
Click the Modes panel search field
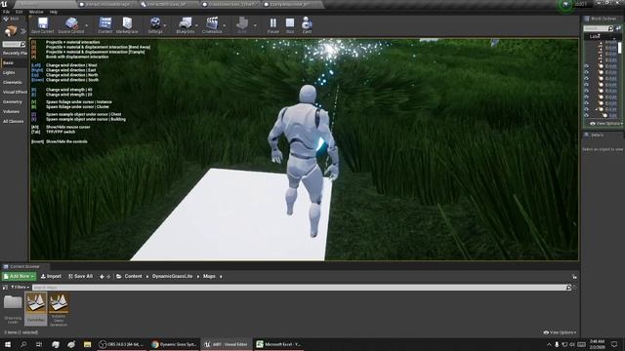tap(14, 44)
